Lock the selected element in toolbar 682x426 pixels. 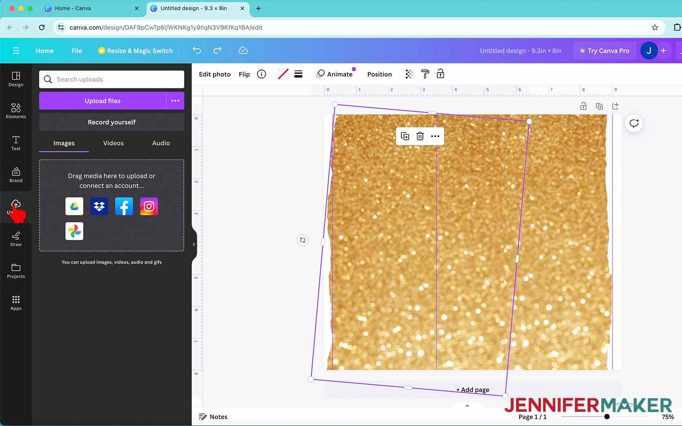click(440, 74)
